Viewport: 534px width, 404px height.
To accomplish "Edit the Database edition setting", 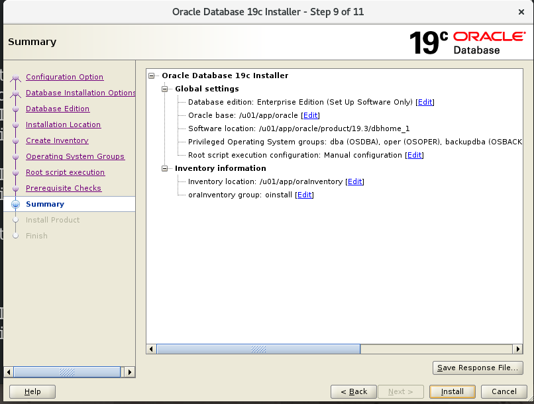I will 425,102.
